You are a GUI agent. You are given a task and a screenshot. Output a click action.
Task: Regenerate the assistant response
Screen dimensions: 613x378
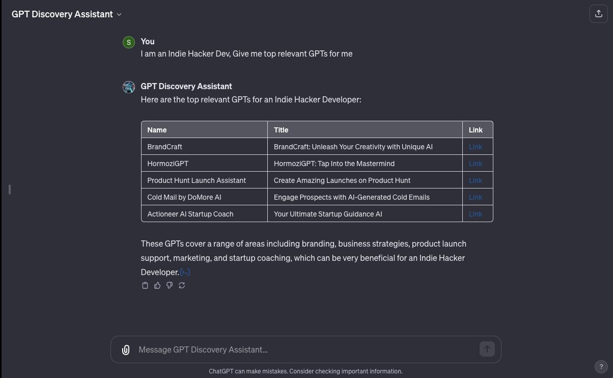point(182,285)
